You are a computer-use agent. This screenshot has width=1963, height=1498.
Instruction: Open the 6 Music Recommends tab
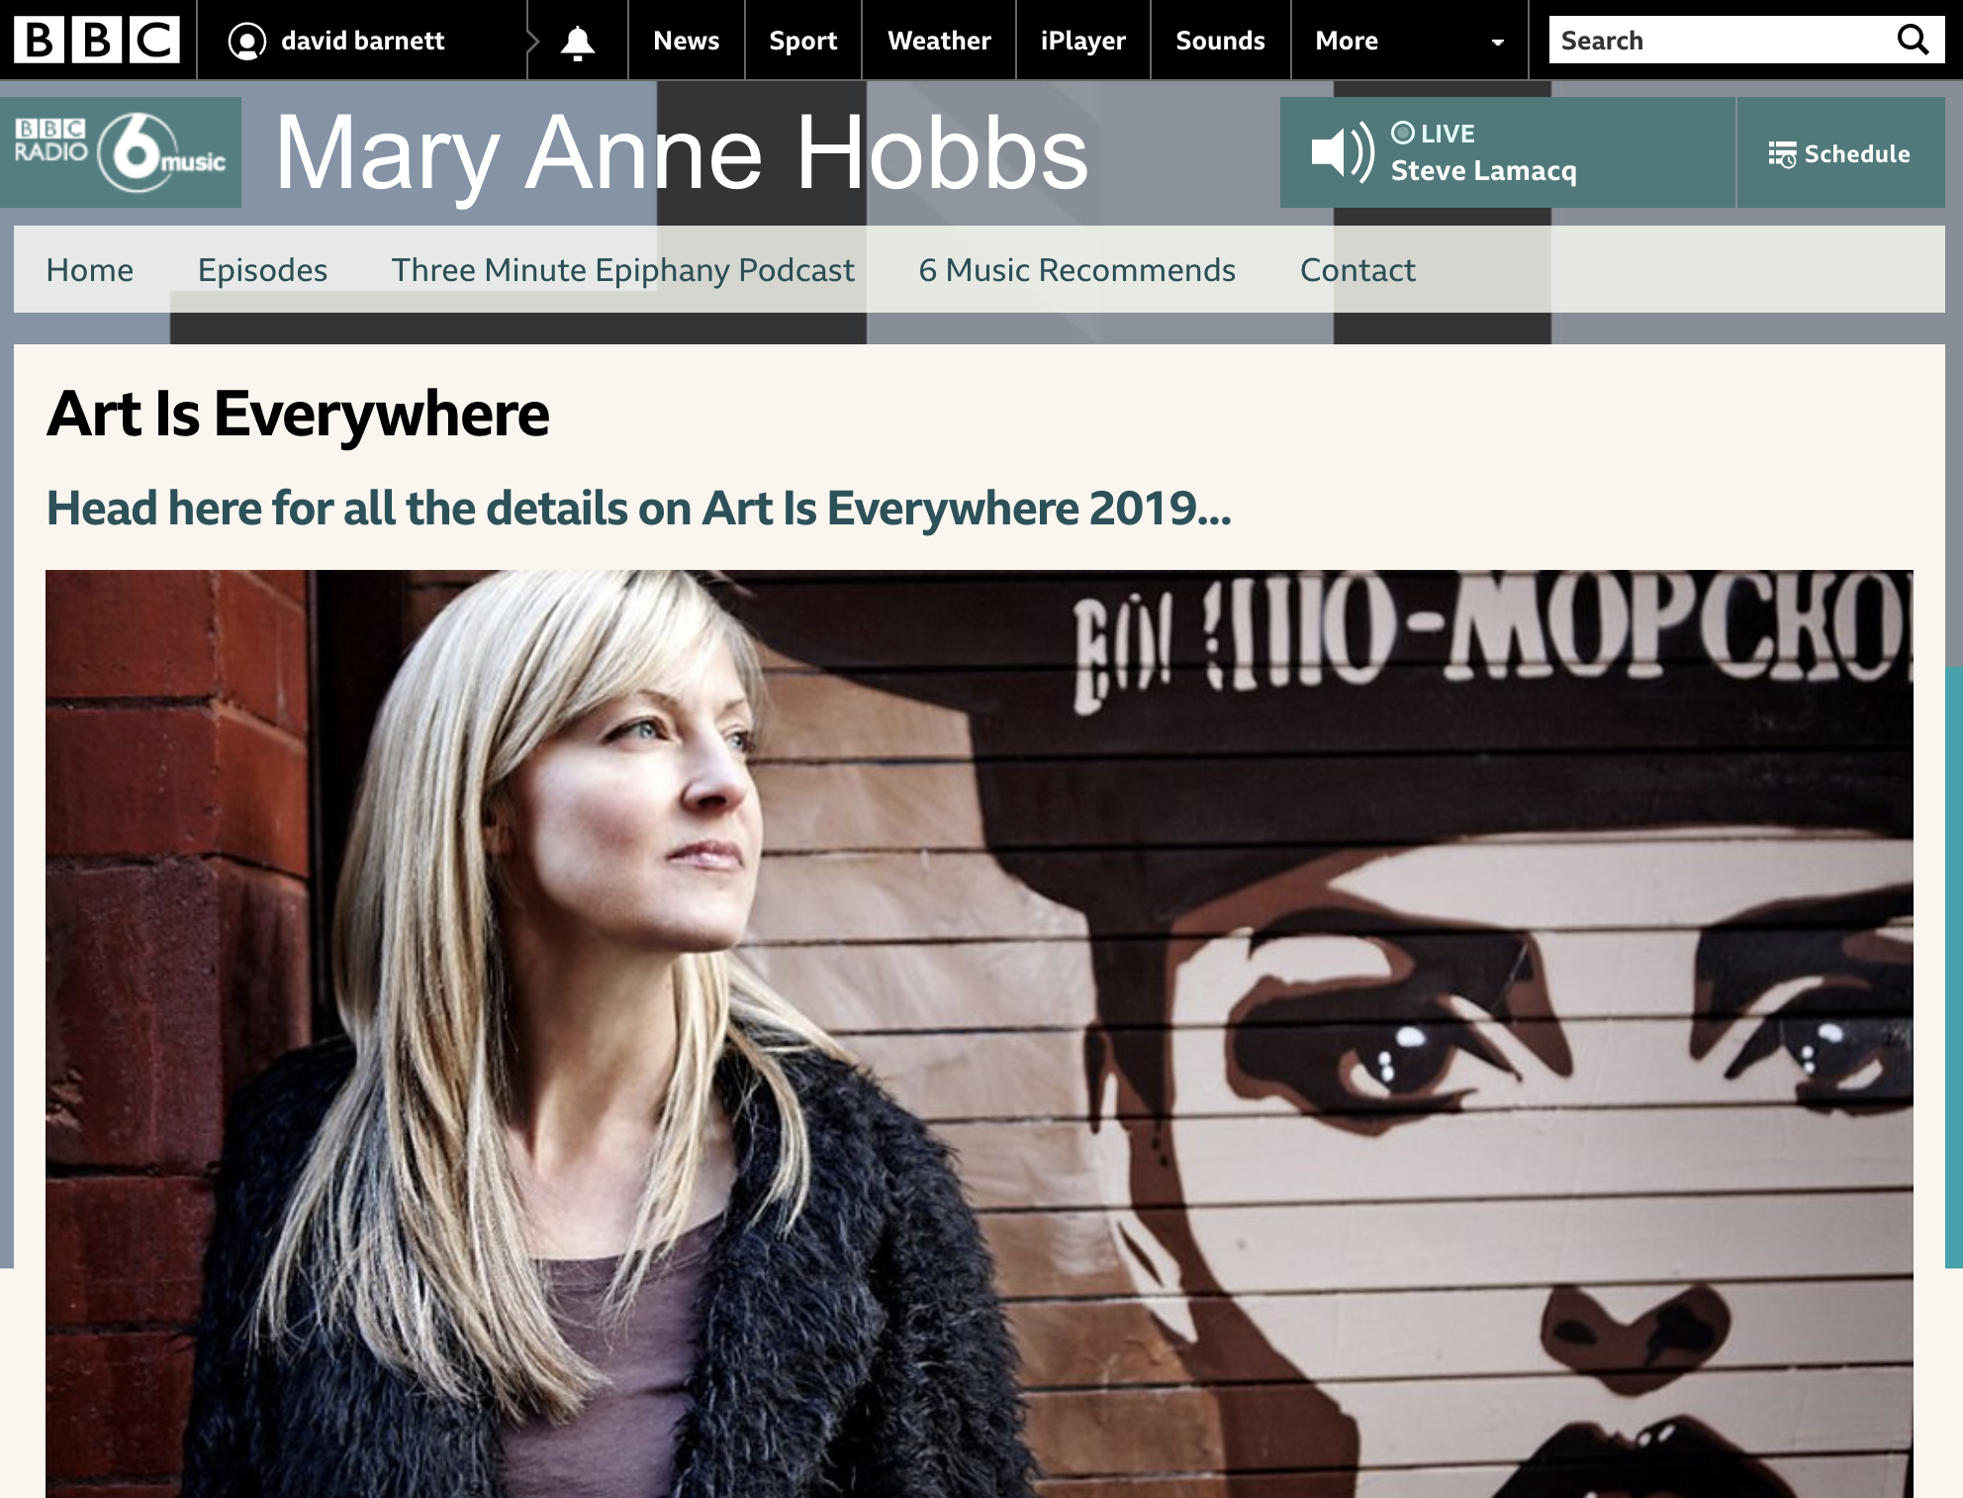tap(1076, 270)
